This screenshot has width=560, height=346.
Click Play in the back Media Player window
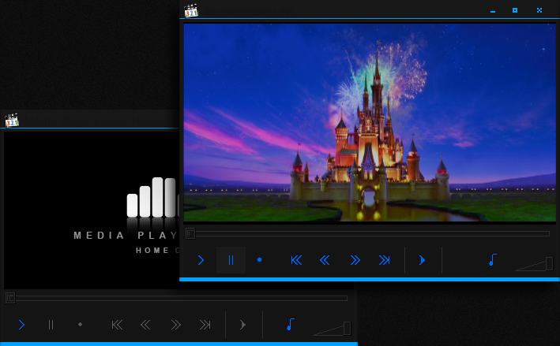coord(21,325)
